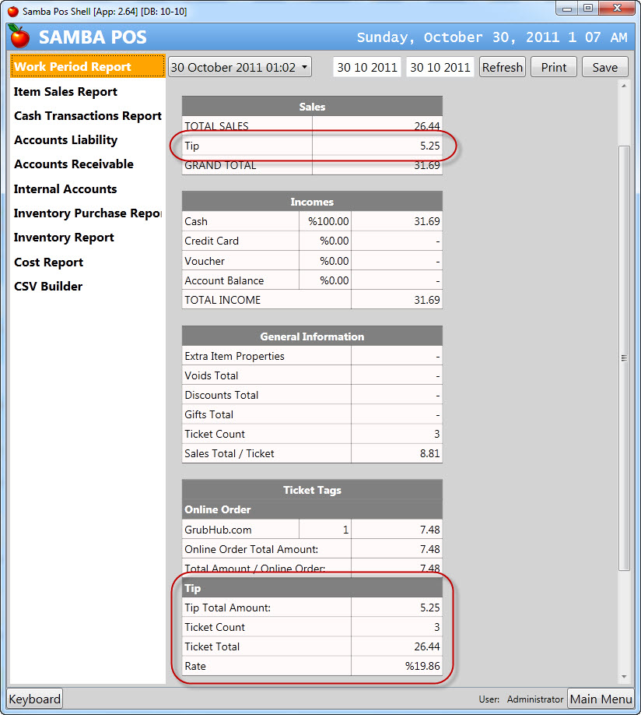The height and width of the screenshot is (715, 641).
Task: Click the Save button
Action: pyautogui.click(x=605, y=67)
